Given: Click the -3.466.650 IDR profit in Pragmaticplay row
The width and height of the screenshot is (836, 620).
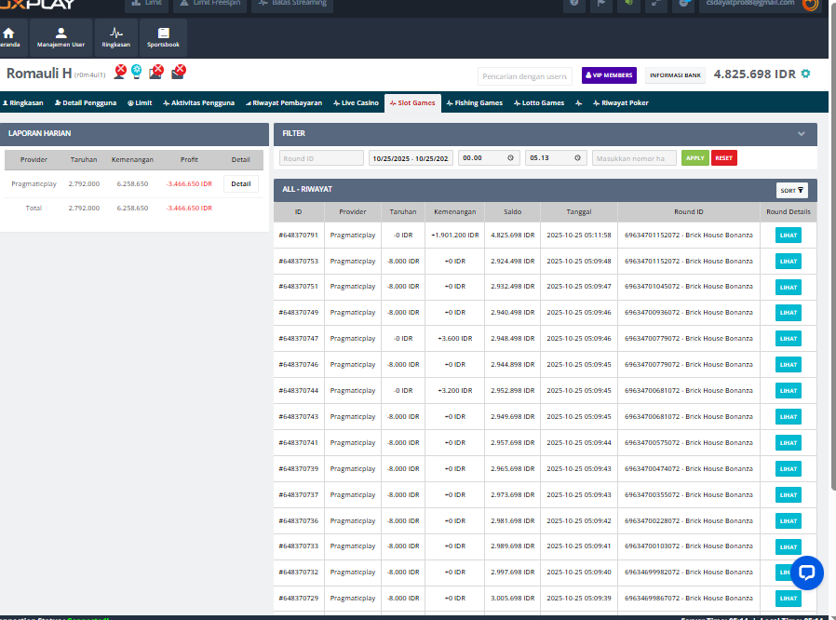Looking at the screenshot, I should [x=189, y=184].
